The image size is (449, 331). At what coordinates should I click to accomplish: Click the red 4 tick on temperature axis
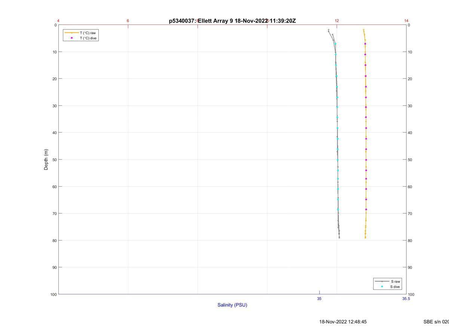pyautogui.click(x=58, y=21)
